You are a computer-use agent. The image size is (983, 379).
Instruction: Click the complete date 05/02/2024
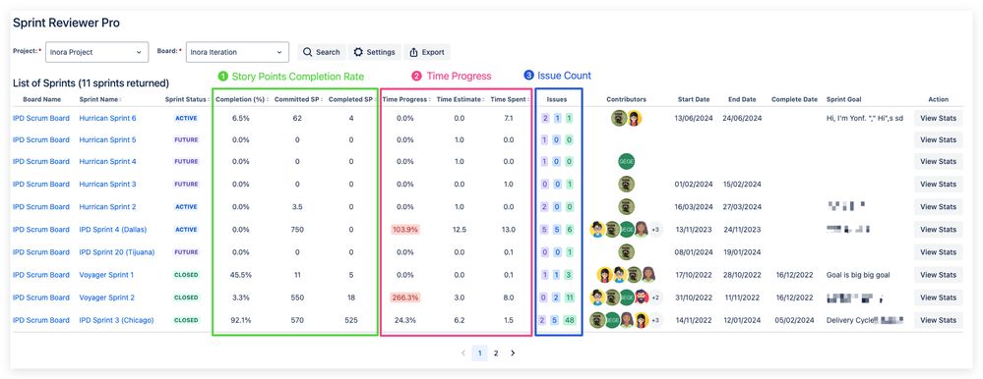[x=795, y=320]
